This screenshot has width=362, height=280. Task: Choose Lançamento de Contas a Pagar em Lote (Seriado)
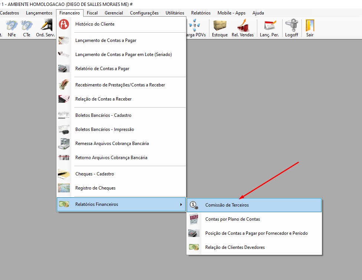click(x=121, y=55)
